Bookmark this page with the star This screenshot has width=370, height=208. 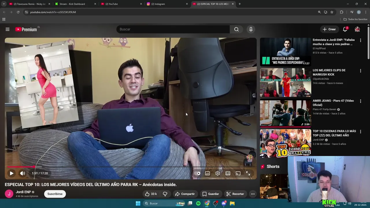(x=332, y=12)
